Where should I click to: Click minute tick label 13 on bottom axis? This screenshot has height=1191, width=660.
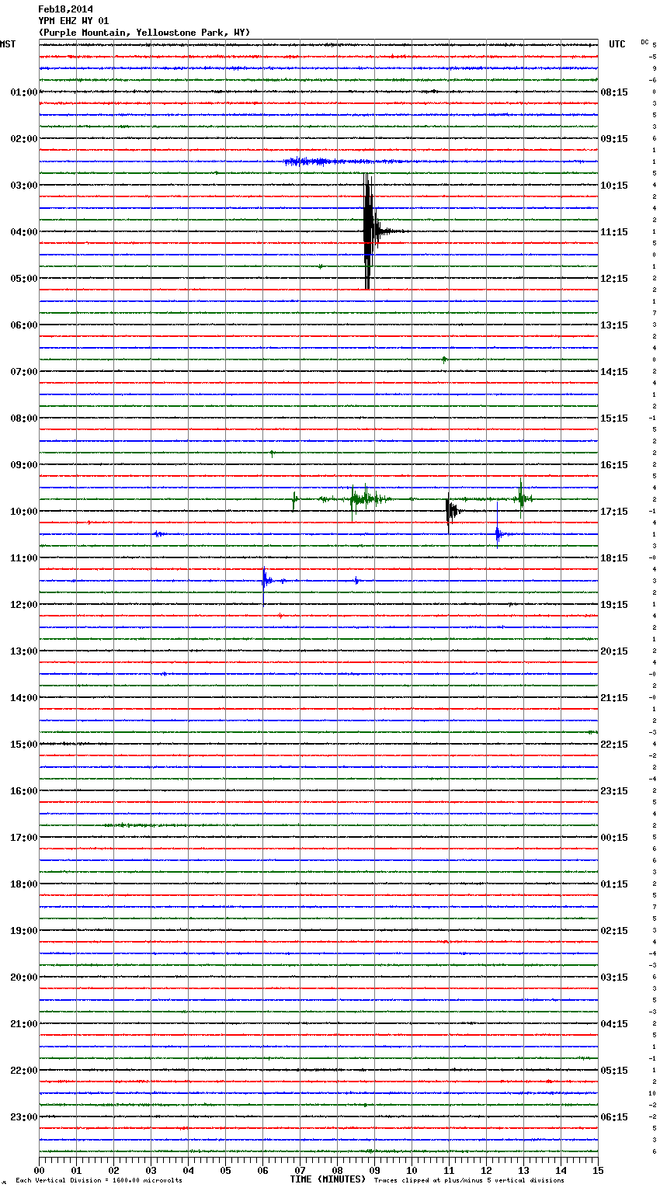523,1170
